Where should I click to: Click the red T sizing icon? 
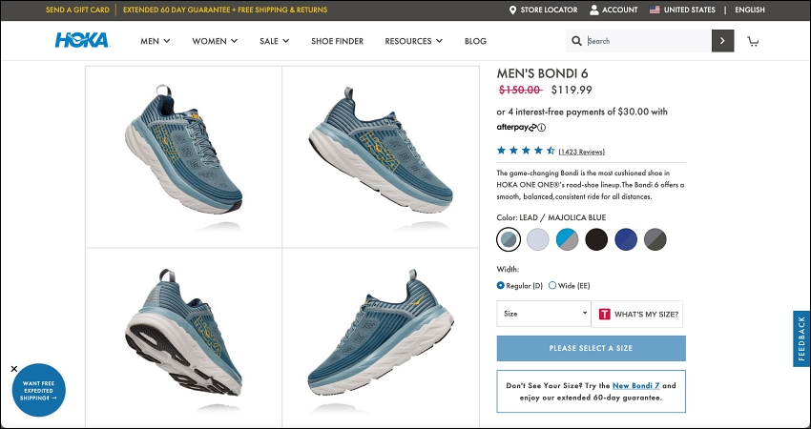click(605, 314)
